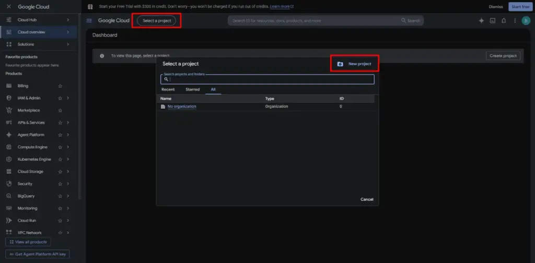Click the gift icon in trial banner
This screenshot has height=263, width=535.
tap(90, 7)
